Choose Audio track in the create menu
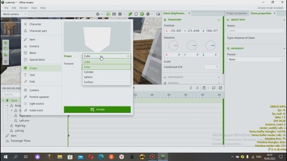The width and height of the screenshot is (287, 161). pos(41,110)
